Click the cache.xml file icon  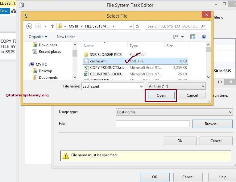pyautogui.click(x=86, y=61)
